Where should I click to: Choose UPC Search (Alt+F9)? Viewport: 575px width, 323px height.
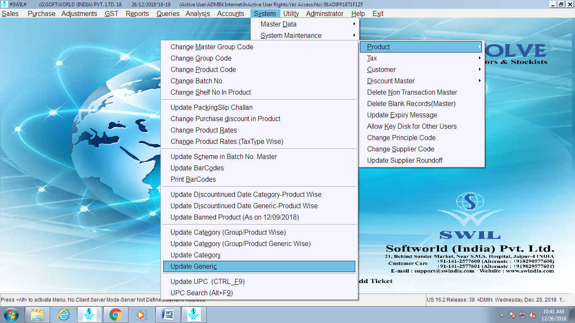(259, 293)
